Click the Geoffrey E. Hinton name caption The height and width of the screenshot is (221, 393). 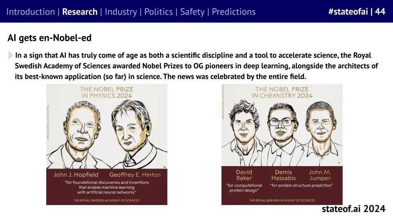pos(135,175)
